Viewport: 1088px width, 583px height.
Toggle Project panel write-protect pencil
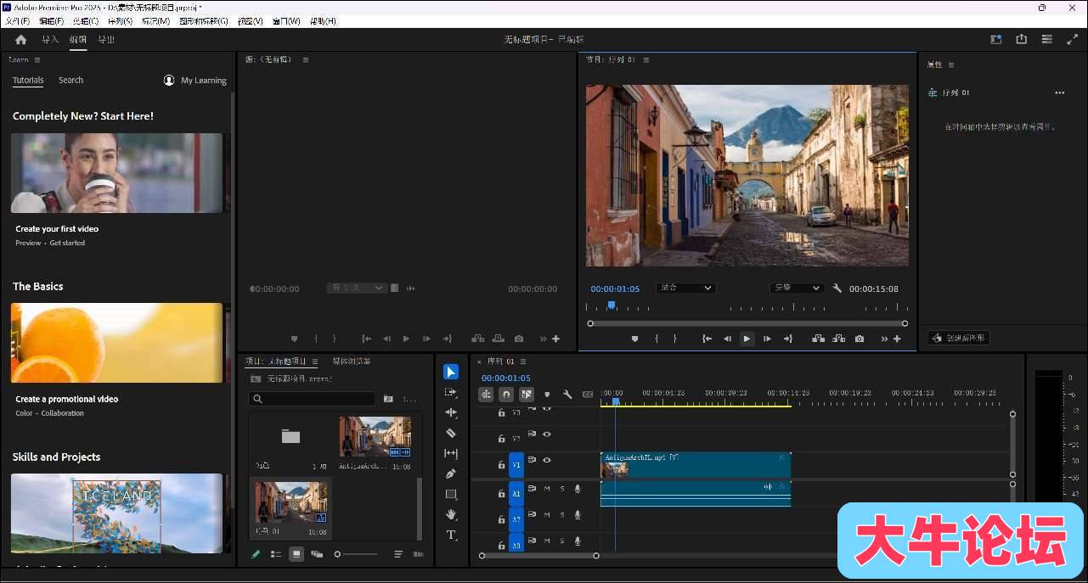pos(256,554)
